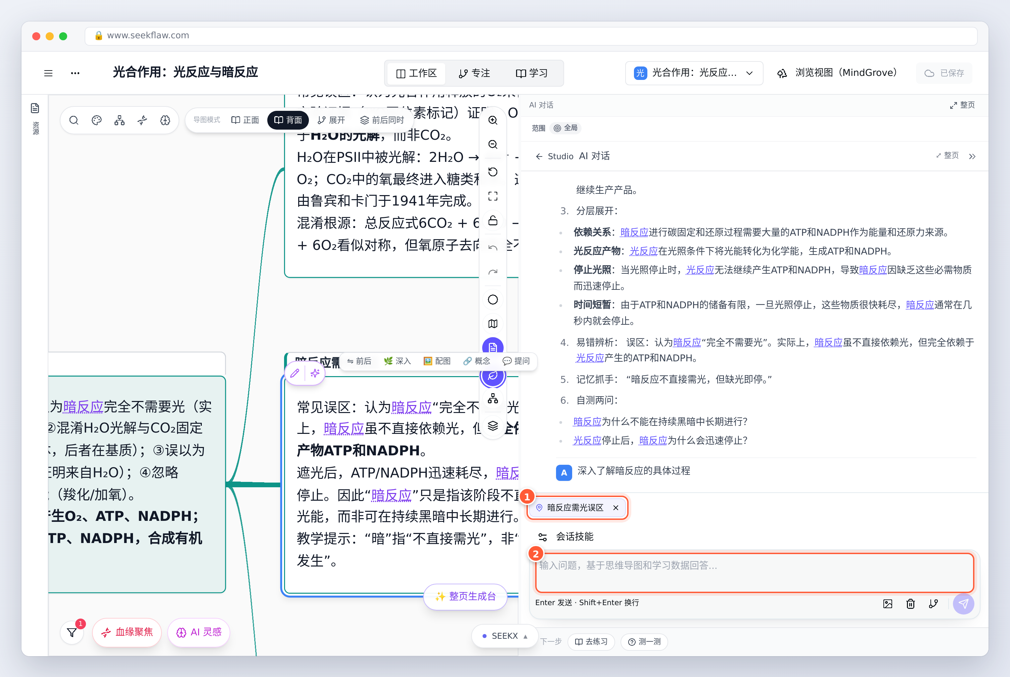Click the user message 深入了解暗反应的具体过程
The width and height of the screenshot is (1010, 677).
[634, 471]
